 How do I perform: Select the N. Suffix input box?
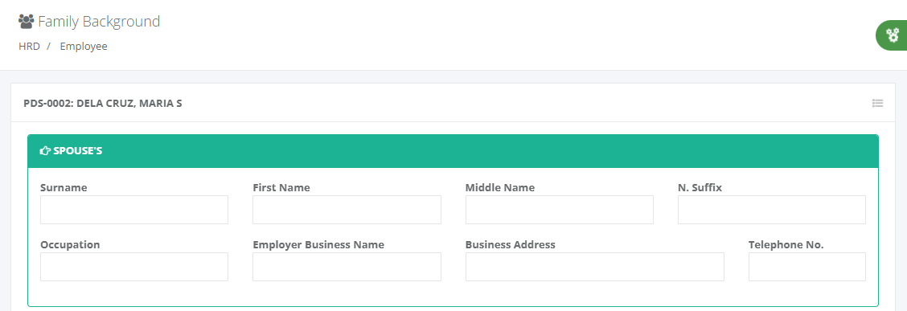772,209
